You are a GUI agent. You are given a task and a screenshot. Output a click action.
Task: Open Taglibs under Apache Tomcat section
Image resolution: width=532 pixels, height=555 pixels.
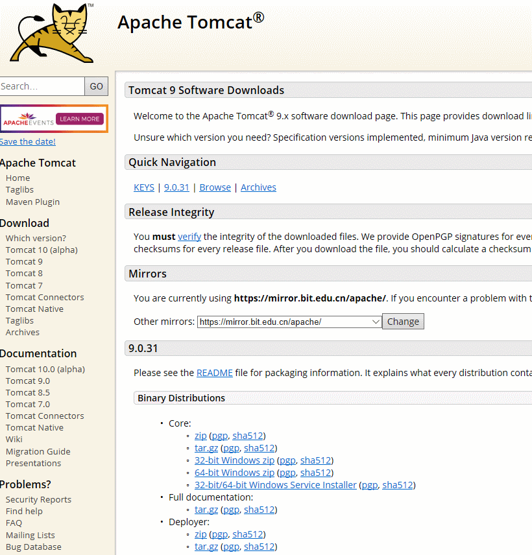coord(19,190)
